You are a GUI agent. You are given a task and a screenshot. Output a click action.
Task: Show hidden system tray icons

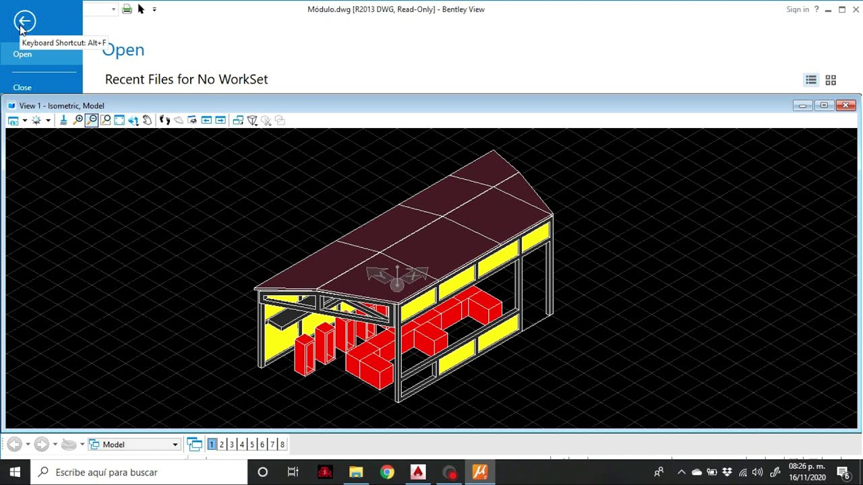pyautogui.click(x=682, y=472)
